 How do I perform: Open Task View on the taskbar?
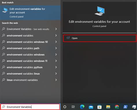73,107
